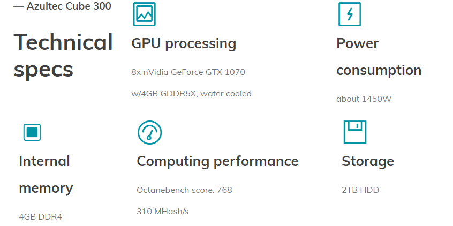
Task: Select the Power consumption heading
Action: pos(379,57)
